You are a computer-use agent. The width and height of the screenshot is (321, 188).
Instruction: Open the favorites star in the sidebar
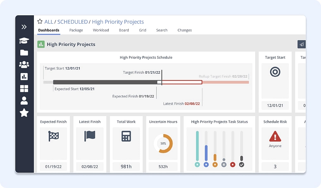click(x=24, y=113)
